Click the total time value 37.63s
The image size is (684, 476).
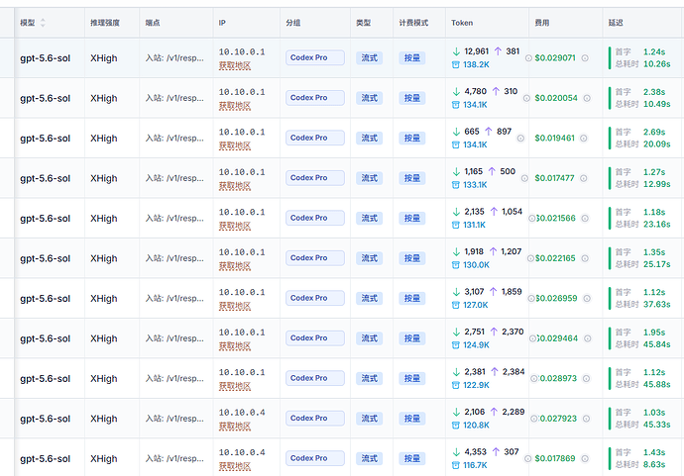[x=657, y=305]
